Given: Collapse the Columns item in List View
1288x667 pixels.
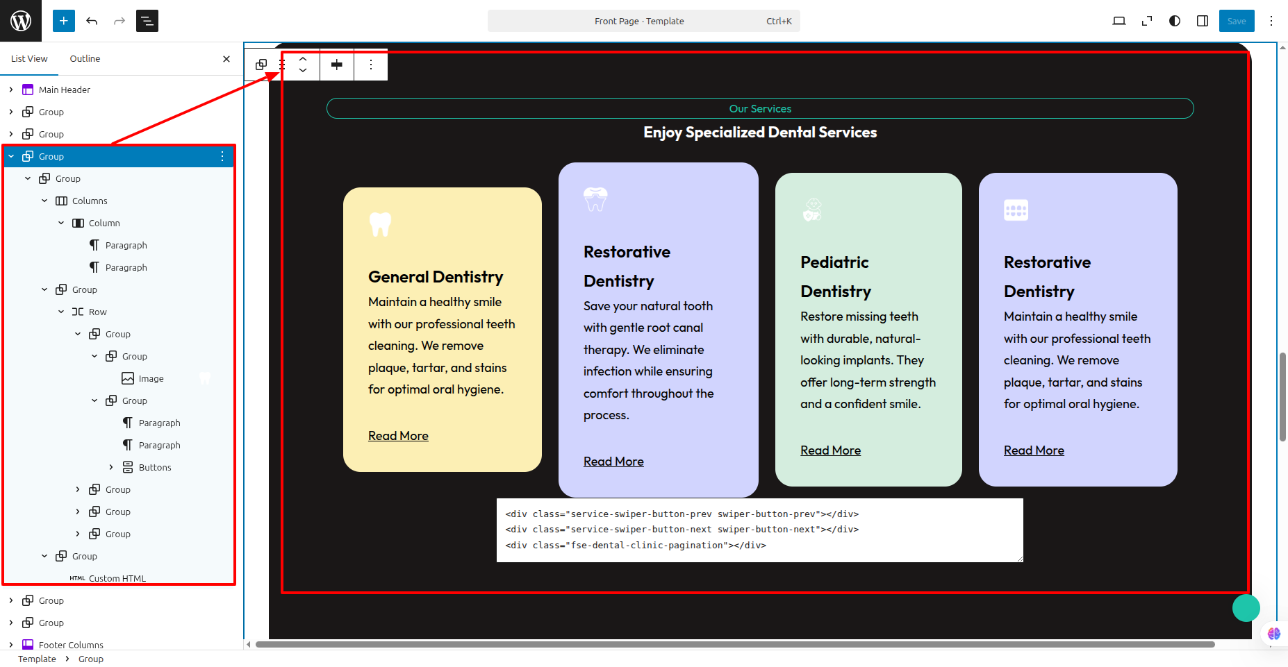Looking at the screenshot, I should point(44,201).
